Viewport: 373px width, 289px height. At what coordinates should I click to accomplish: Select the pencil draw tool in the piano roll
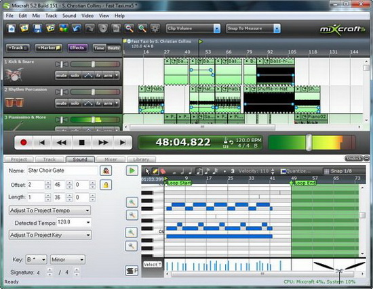[155, 171]
